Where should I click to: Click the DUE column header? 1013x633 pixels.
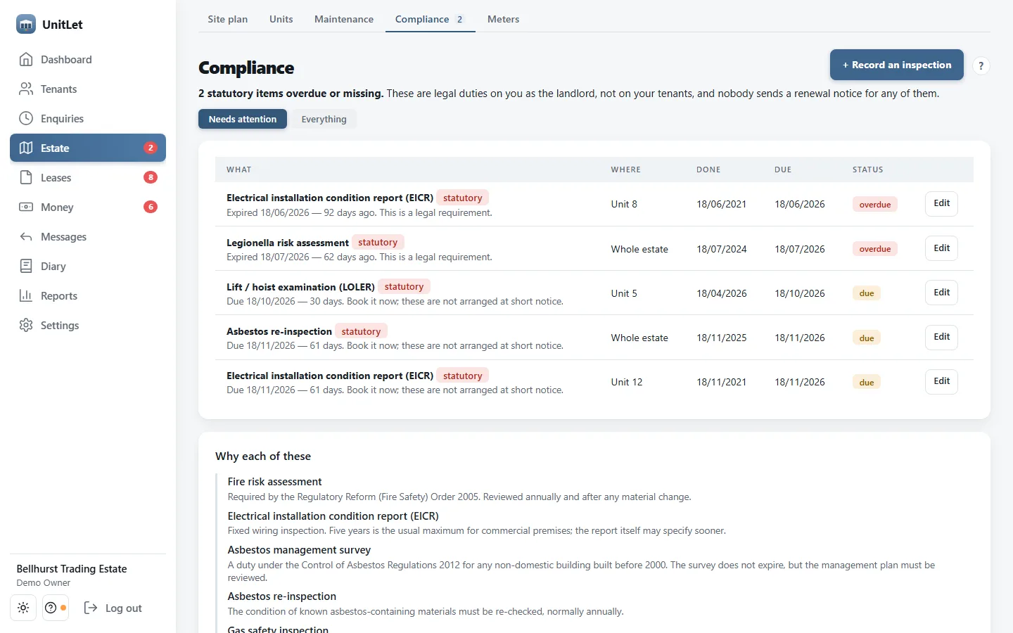click(x=783, y=170)
